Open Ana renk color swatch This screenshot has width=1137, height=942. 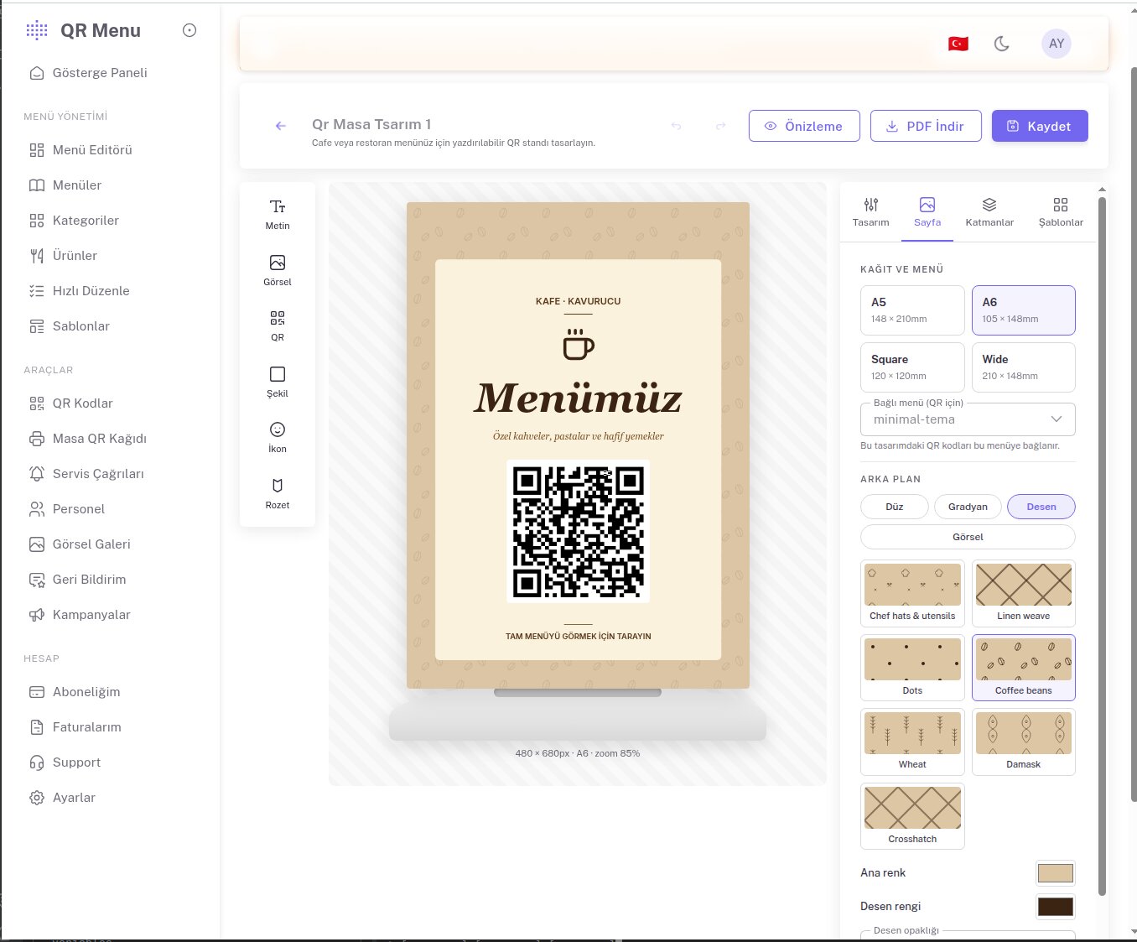click(1056, 873)
